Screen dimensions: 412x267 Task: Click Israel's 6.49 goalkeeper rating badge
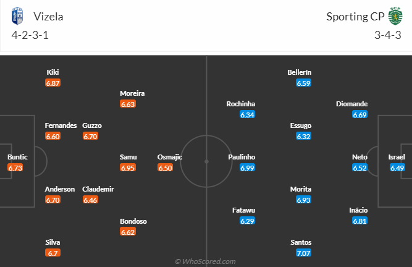coord(397,167)
